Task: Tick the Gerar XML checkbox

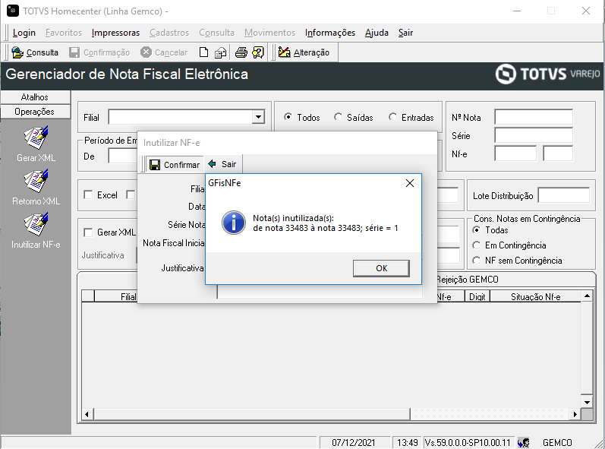Action: point(88,232)
